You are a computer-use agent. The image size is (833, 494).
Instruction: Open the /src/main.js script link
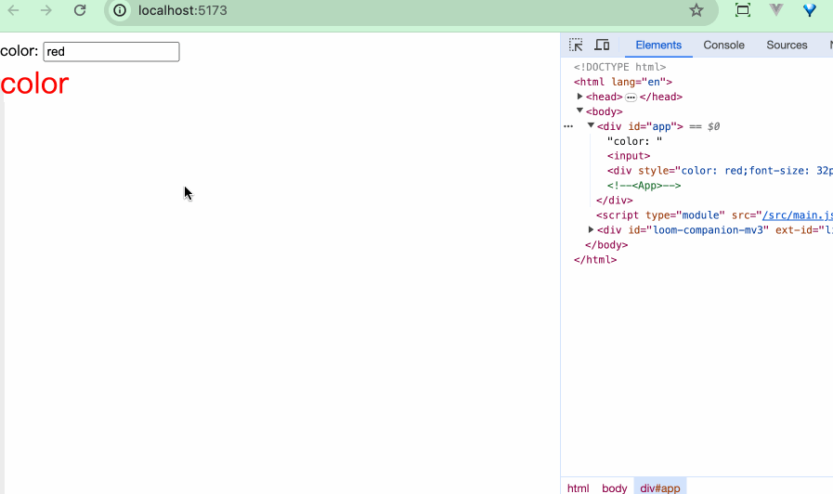[797, 215]
